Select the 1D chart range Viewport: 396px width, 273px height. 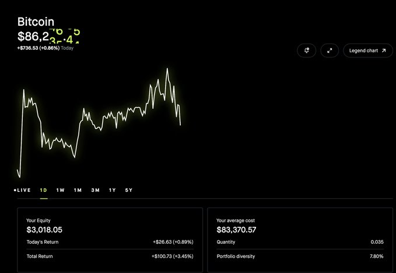tap(43, 190)
